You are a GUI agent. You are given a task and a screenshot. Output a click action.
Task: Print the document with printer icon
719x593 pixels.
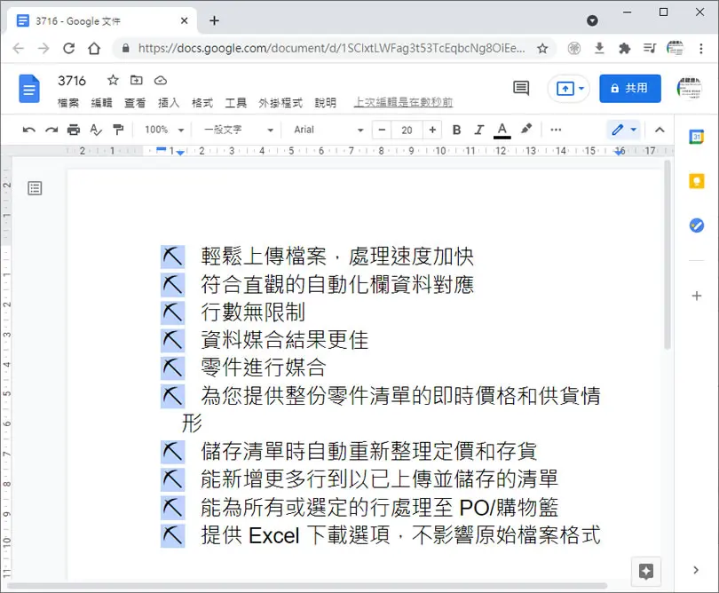[x=74, y=130]
